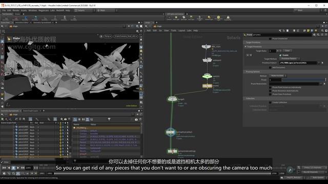Toggle Create Collection checkbox
Screen dimensions: 328x184
pyautogui.click(x=270, y=102)
